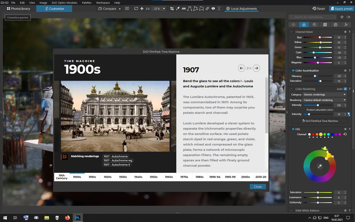This screenshot has height=222, width=355.
Task: Open Firefox from the taskbar
Action: (68, 218)
